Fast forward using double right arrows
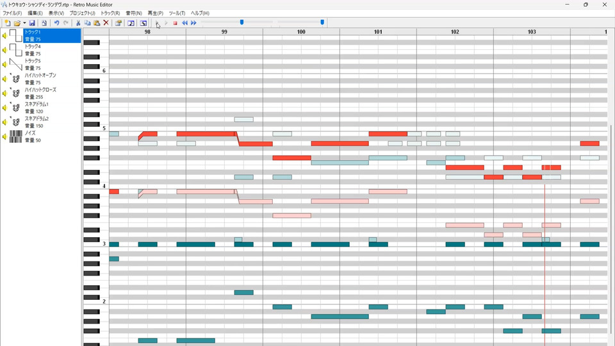Screen dimensions: 615x346 pos(193,23)
